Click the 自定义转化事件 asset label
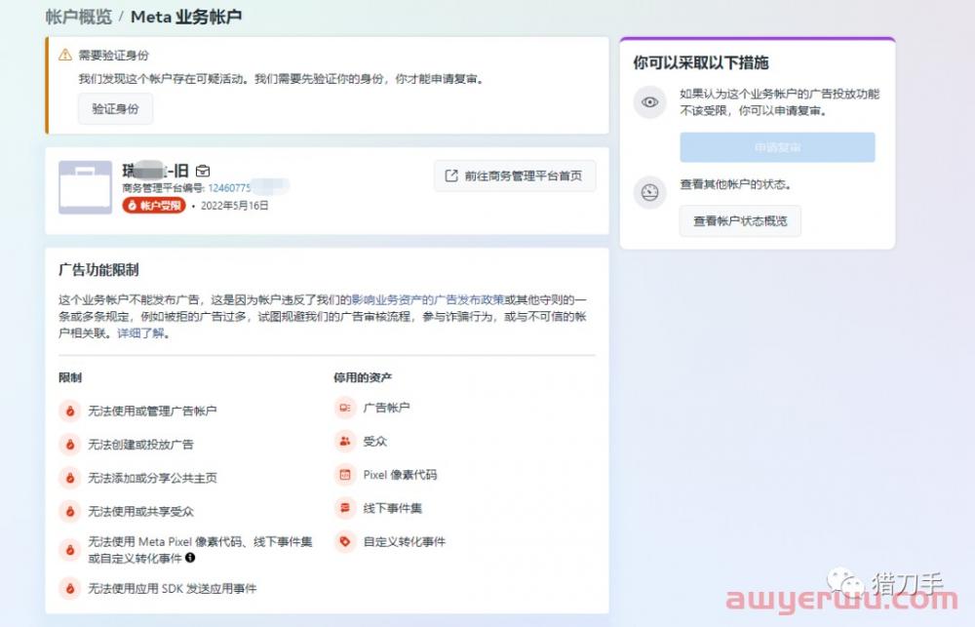The height and width of the screenshot is (627, 975). tap(405, 542)
